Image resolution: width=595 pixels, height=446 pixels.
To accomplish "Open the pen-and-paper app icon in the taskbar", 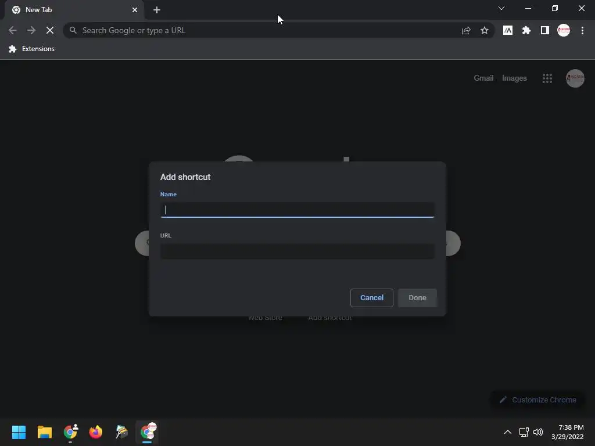I will tap(121, 432).
